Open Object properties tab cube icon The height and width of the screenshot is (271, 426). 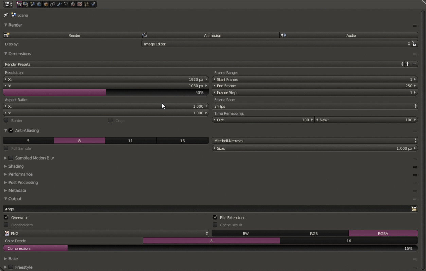pyautogui.click(x=46, y=4)
